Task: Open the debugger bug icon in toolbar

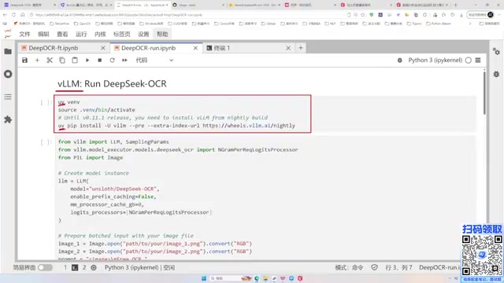Action: coord(399,61)
